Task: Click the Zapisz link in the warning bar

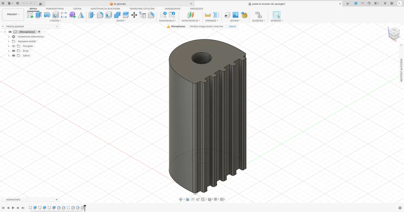Action: (232, 26)
